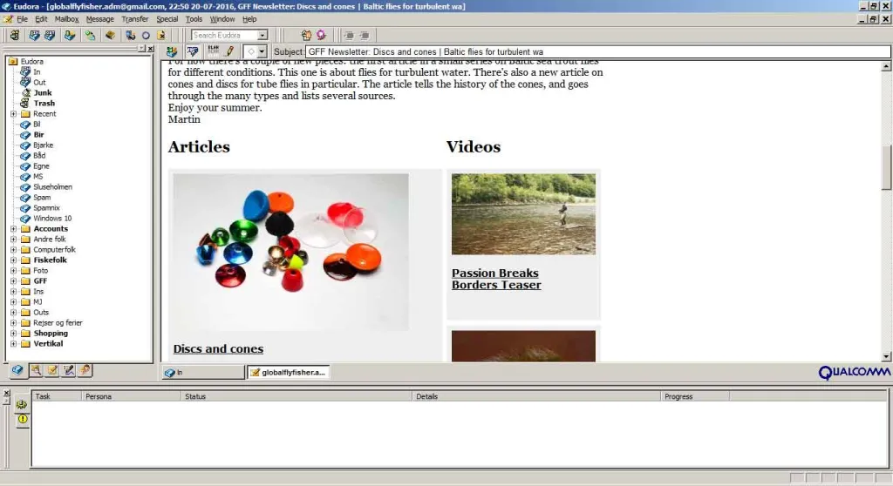Select the Stationery tab icon below the tree
893x486 pixels.
(x=52, y=370)
